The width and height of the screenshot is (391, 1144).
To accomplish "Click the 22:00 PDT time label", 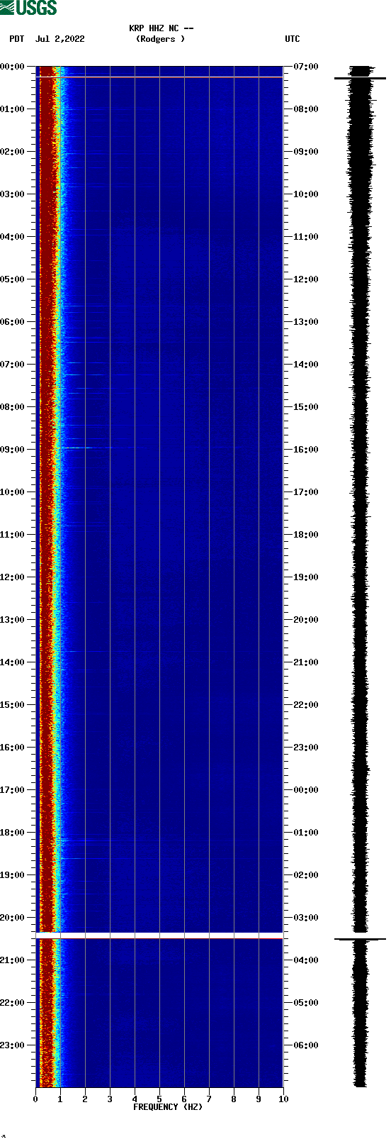I will tap(13, 1003).
